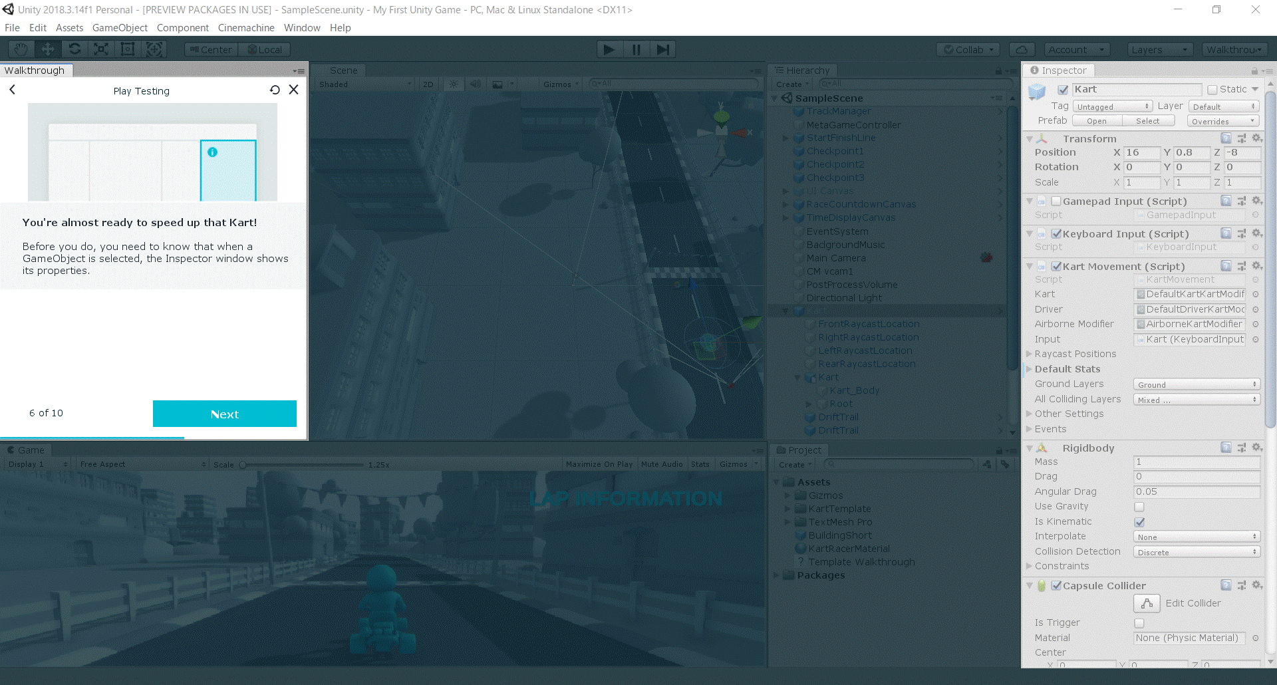1277x685 pixels.
Task: Open the cloud services icon
Action: click(x=1022, y=49)
